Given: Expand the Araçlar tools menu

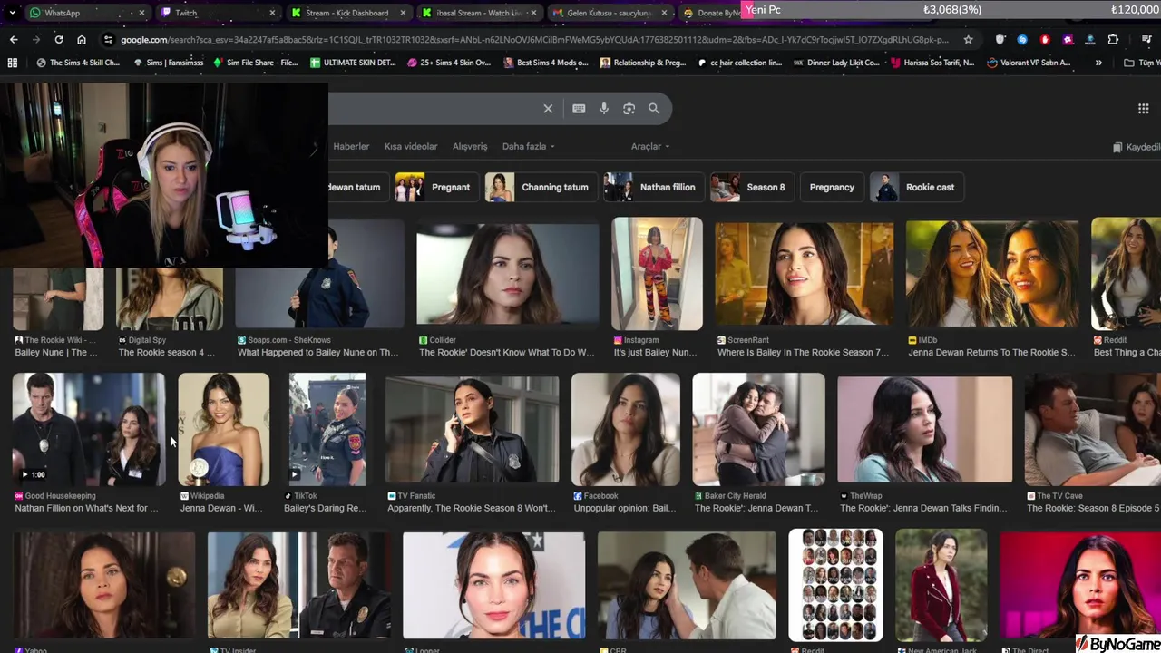Looking at the screenshot, I should click(x=649, y=146).
